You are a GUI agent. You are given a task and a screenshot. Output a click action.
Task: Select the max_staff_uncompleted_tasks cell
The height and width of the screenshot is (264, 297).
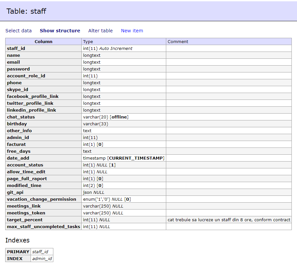[43, 226]
